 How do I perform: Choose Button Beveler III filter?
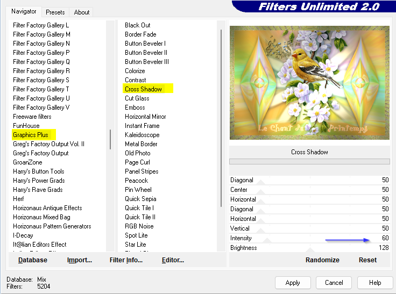tap(147, 62)
